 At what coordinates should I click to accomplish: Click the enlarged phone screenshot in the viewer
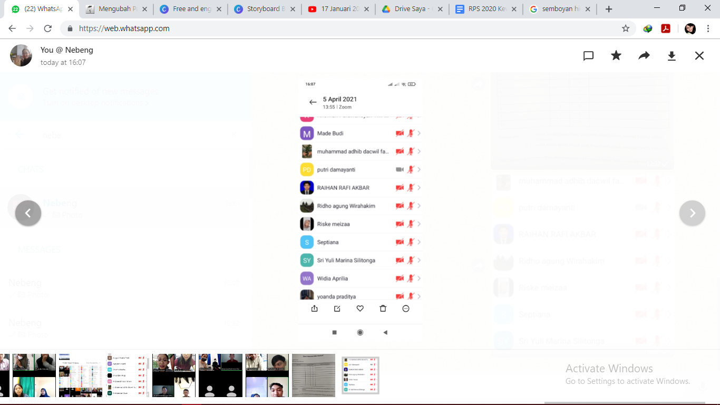tap(360, 211)
